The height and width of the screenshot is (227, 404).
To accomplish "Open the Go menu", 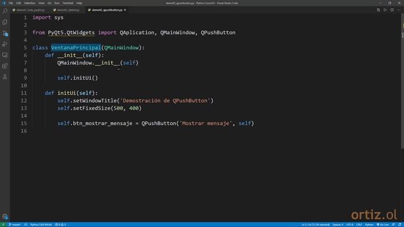I will [49, 3].
